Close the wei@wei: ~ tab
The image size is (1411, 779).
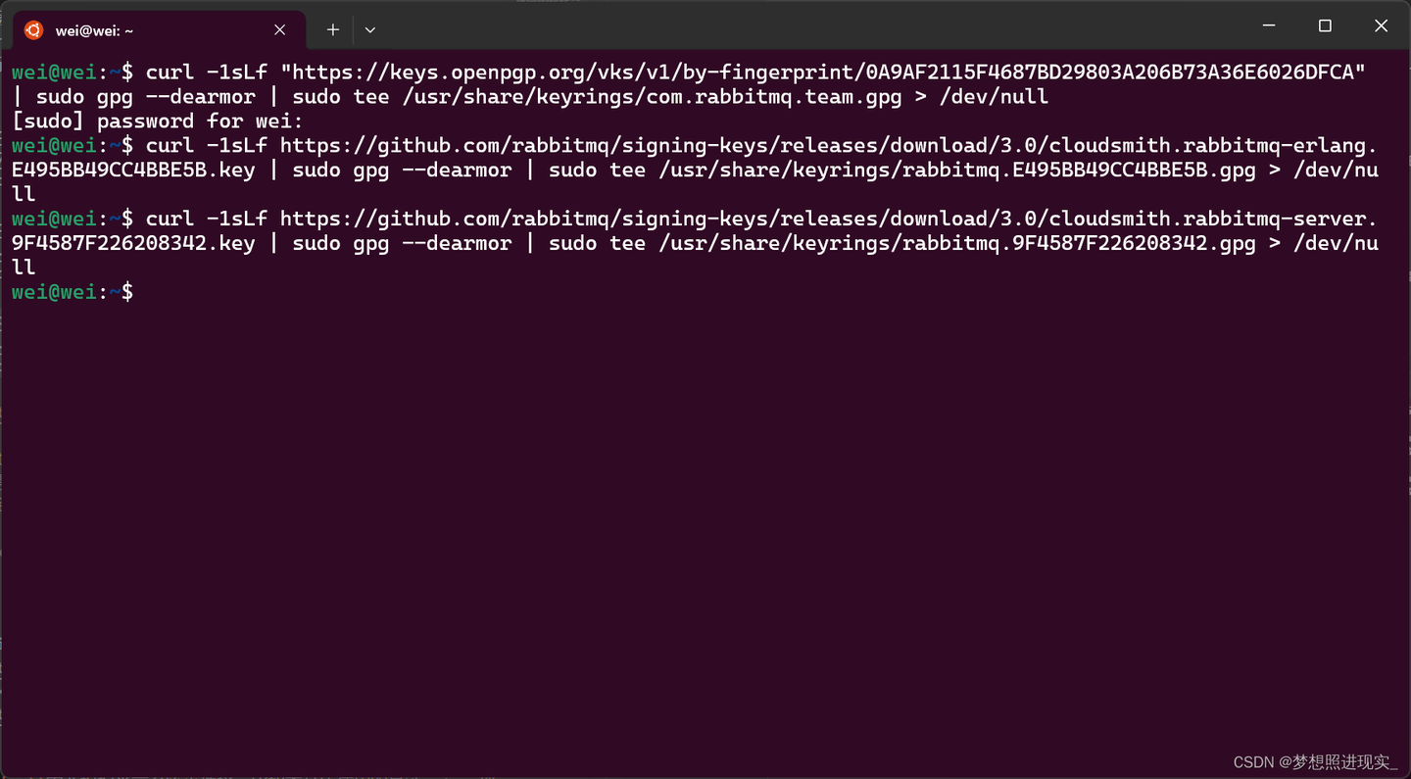click(280, 30)
